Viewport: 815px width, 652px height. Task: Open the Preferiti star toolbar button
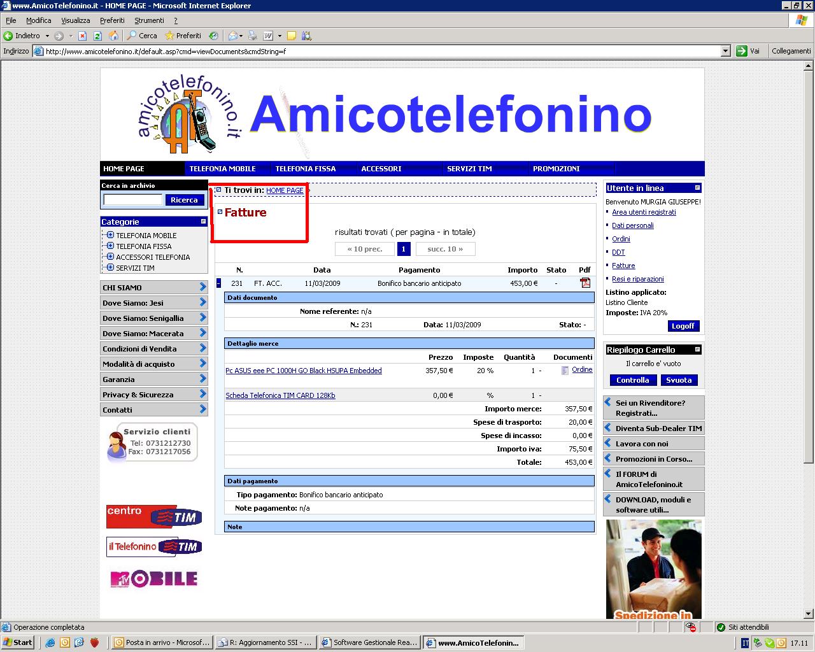click(183, 36)
